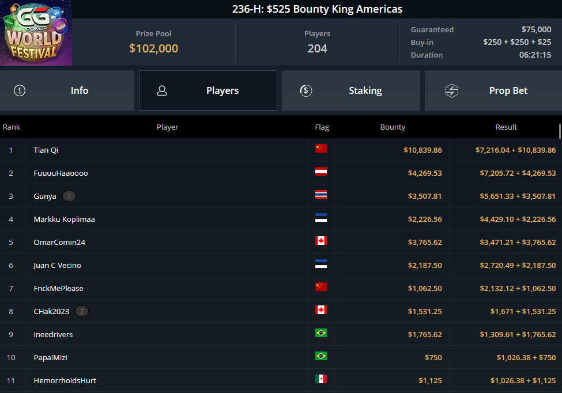
Task: Click the person icon on Players tab
Action: pos(162,90)
